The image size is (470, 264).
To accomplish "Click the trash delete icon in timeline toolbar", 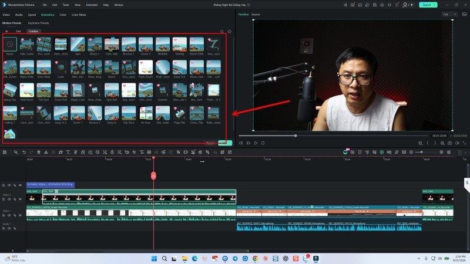I will pyautogui.click(x=39, y=153).
